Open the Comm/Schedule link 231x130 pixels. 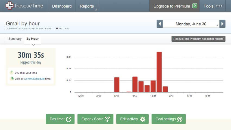[34, 79]
